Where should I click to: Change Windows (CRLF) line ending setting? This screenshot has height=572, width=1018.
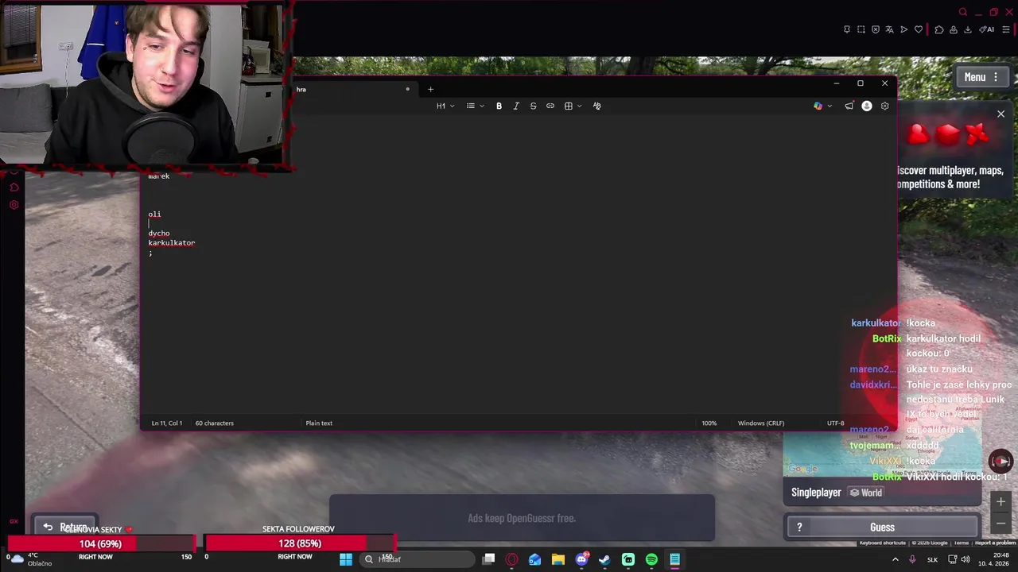pyautogui.click(x=761, y=423)
